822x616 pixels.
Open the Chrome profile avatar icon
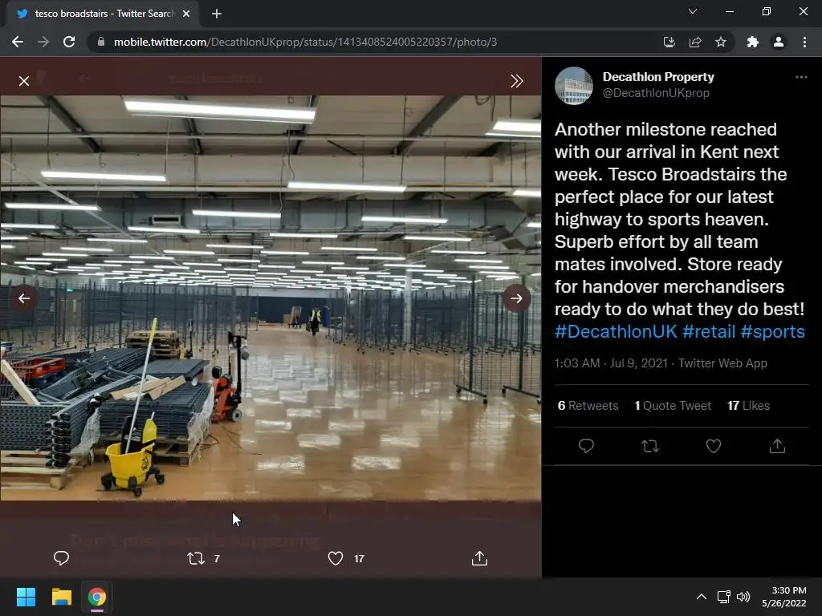click(x=779, y=42)
